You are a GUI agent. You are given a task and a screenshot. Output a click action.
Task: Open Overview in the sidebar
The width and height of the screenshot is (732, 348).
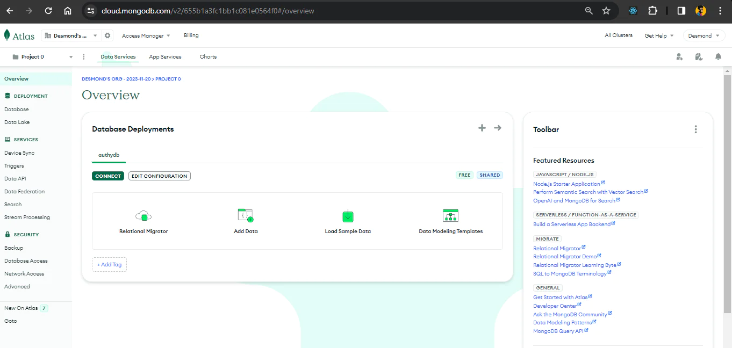click(35, 79)
